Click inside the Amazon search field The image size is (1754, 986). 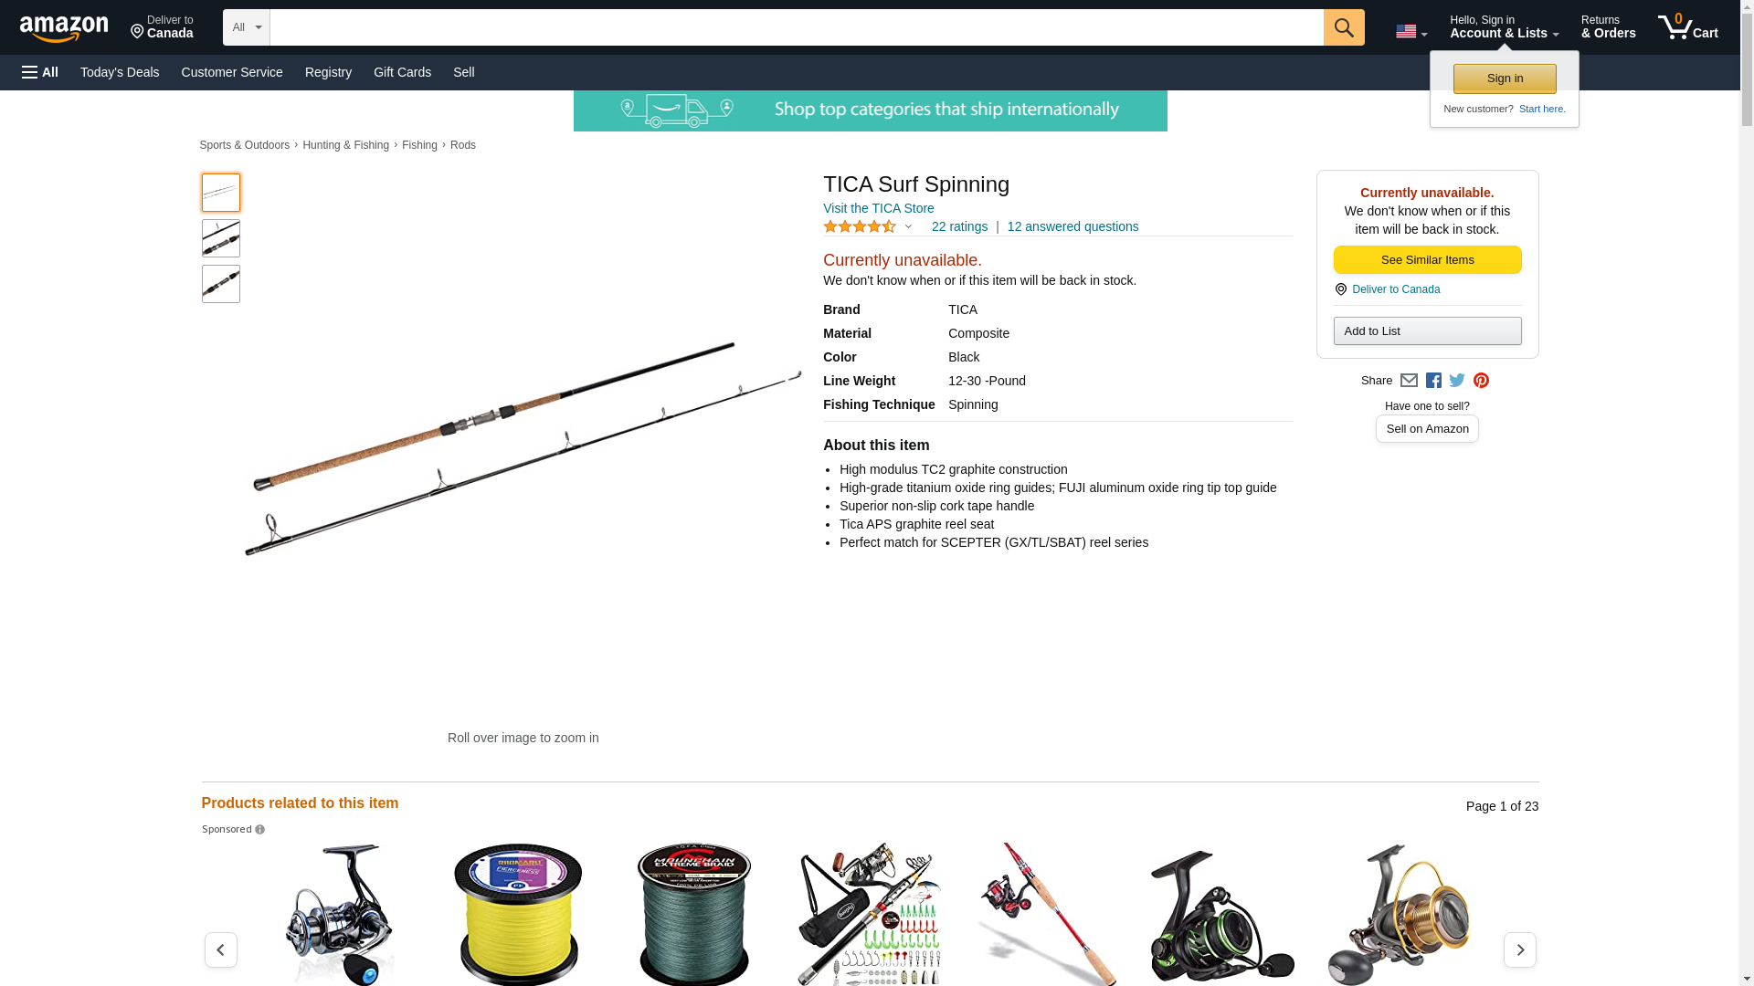[x=797, y=27]
